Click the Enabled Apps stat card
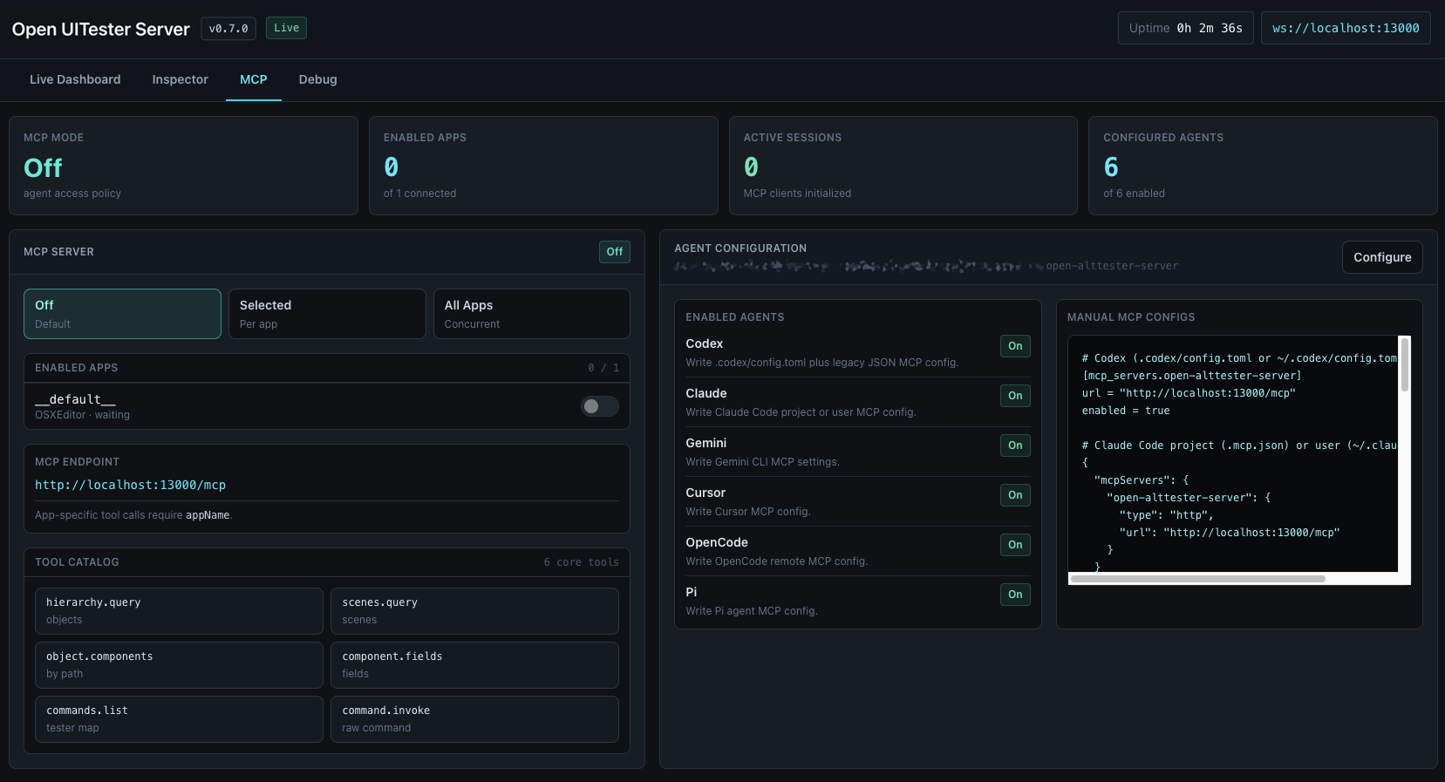The height and width of the screenshot is (782, 1445). (x=543, y=166)
